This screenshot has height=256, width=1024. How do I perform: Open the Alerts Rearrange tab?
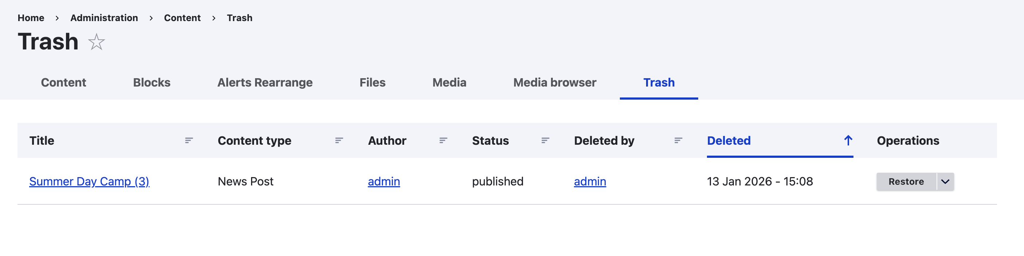(x=265, y=83)
